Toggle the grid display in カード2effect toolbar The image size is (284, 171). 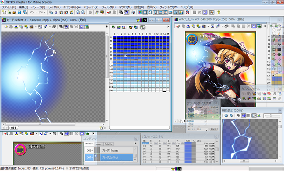coord(71,27)
